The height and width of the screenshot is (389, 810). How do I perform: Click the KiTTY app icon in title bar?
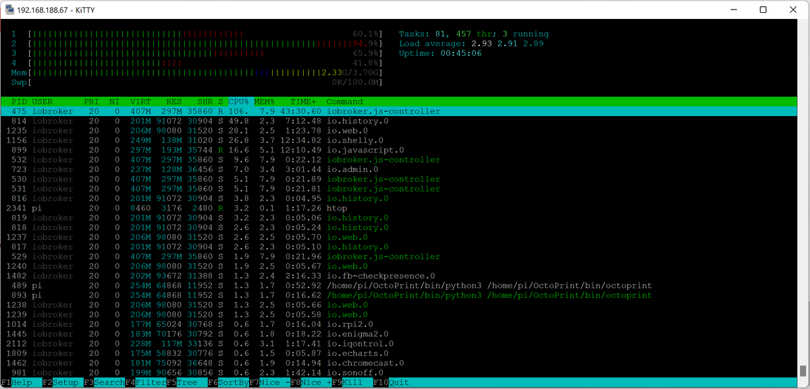pos(9,9)
